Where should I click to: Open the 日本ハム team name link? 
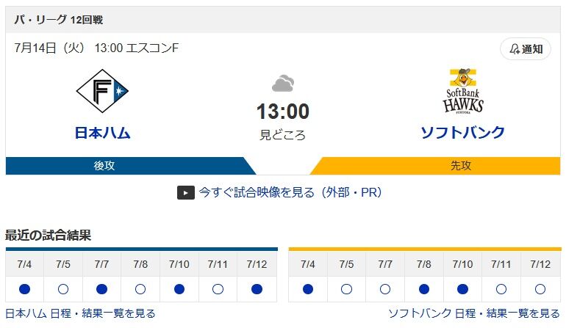[102, 133]
